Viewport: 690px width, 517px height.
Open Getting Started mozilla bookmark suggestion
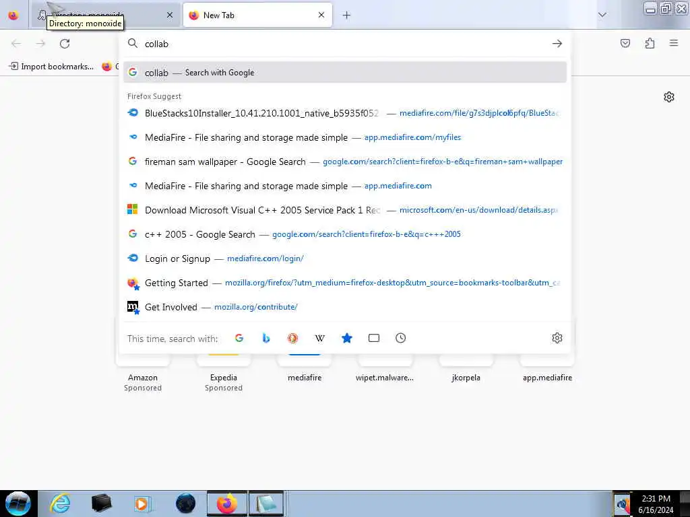345,283
